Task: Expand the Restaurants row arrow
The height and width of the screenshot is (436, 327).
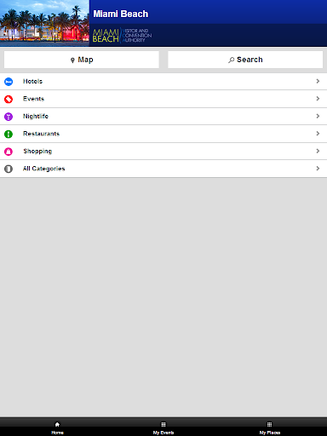Action: click(318, 134)
